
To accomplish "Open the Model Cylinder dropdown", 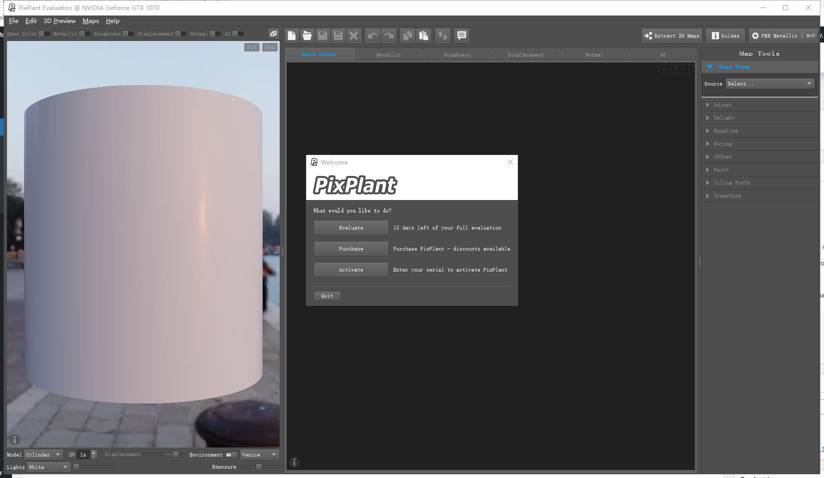I will tap(44, 454).
